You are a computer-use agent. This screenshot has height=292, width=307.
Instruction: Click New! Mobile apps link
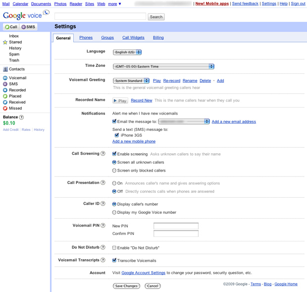click(x=212, y=4)
